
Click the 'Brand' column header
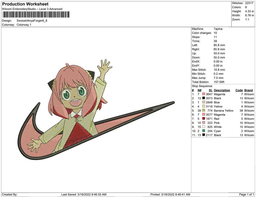249,90
